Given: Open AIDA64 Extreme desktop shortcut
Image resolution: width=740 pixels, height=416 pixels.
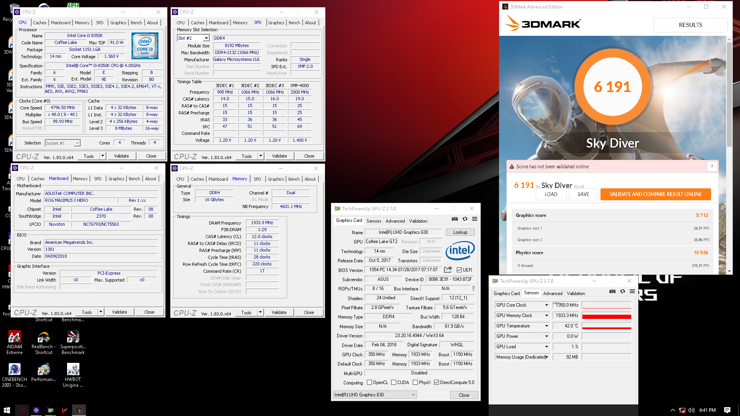Looking at the screenshot, I should tap(15, 342).
